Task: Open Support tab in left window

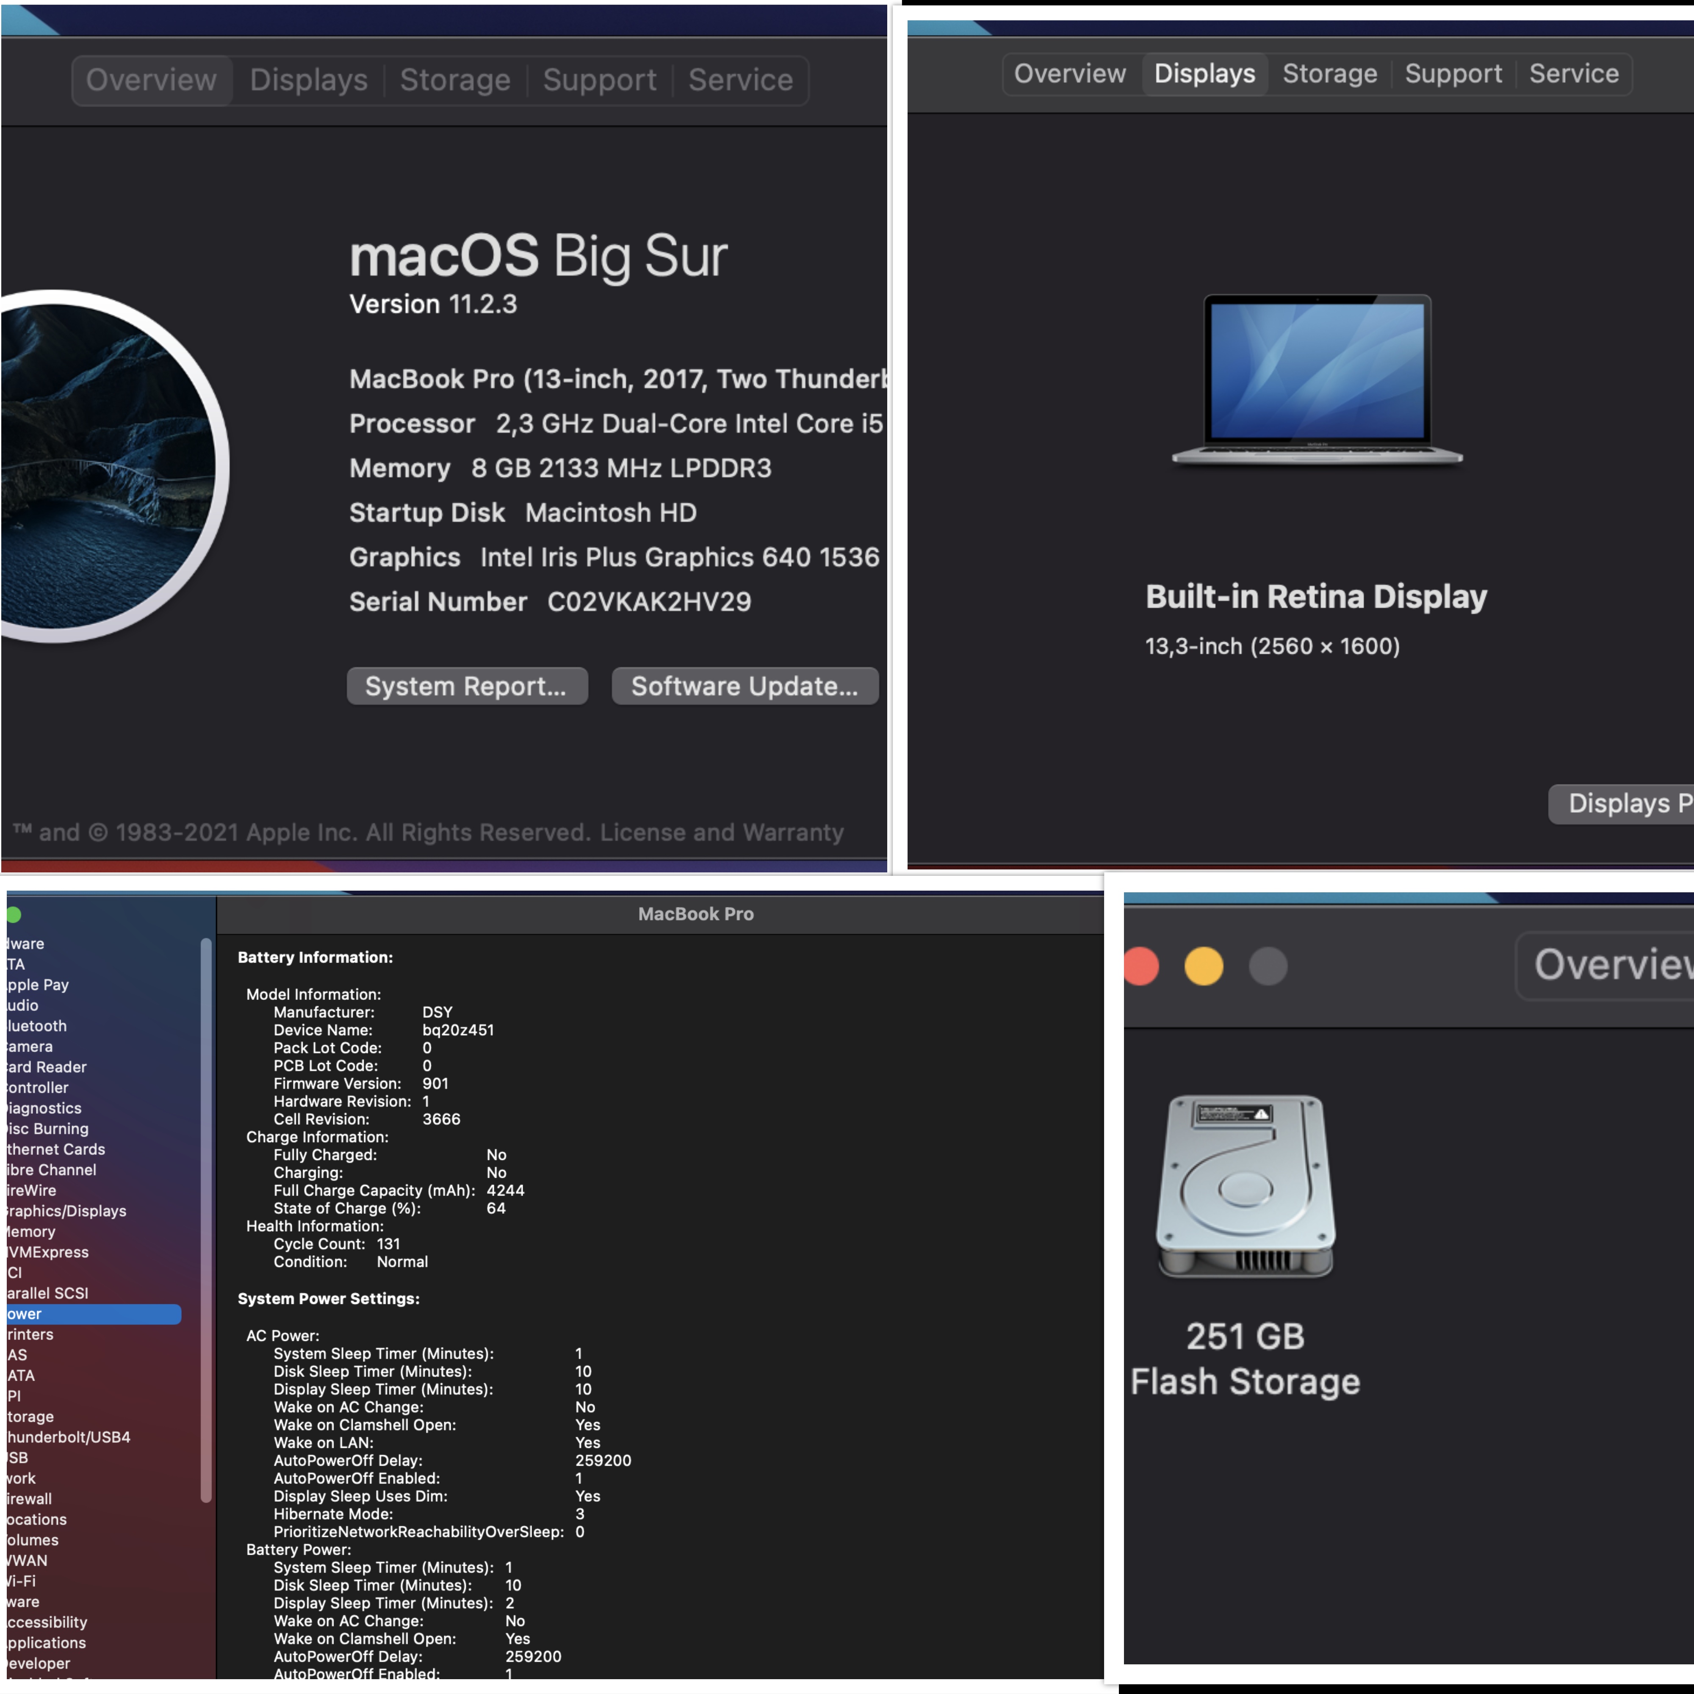Action: pyautogui.click(x=600, y=80)
